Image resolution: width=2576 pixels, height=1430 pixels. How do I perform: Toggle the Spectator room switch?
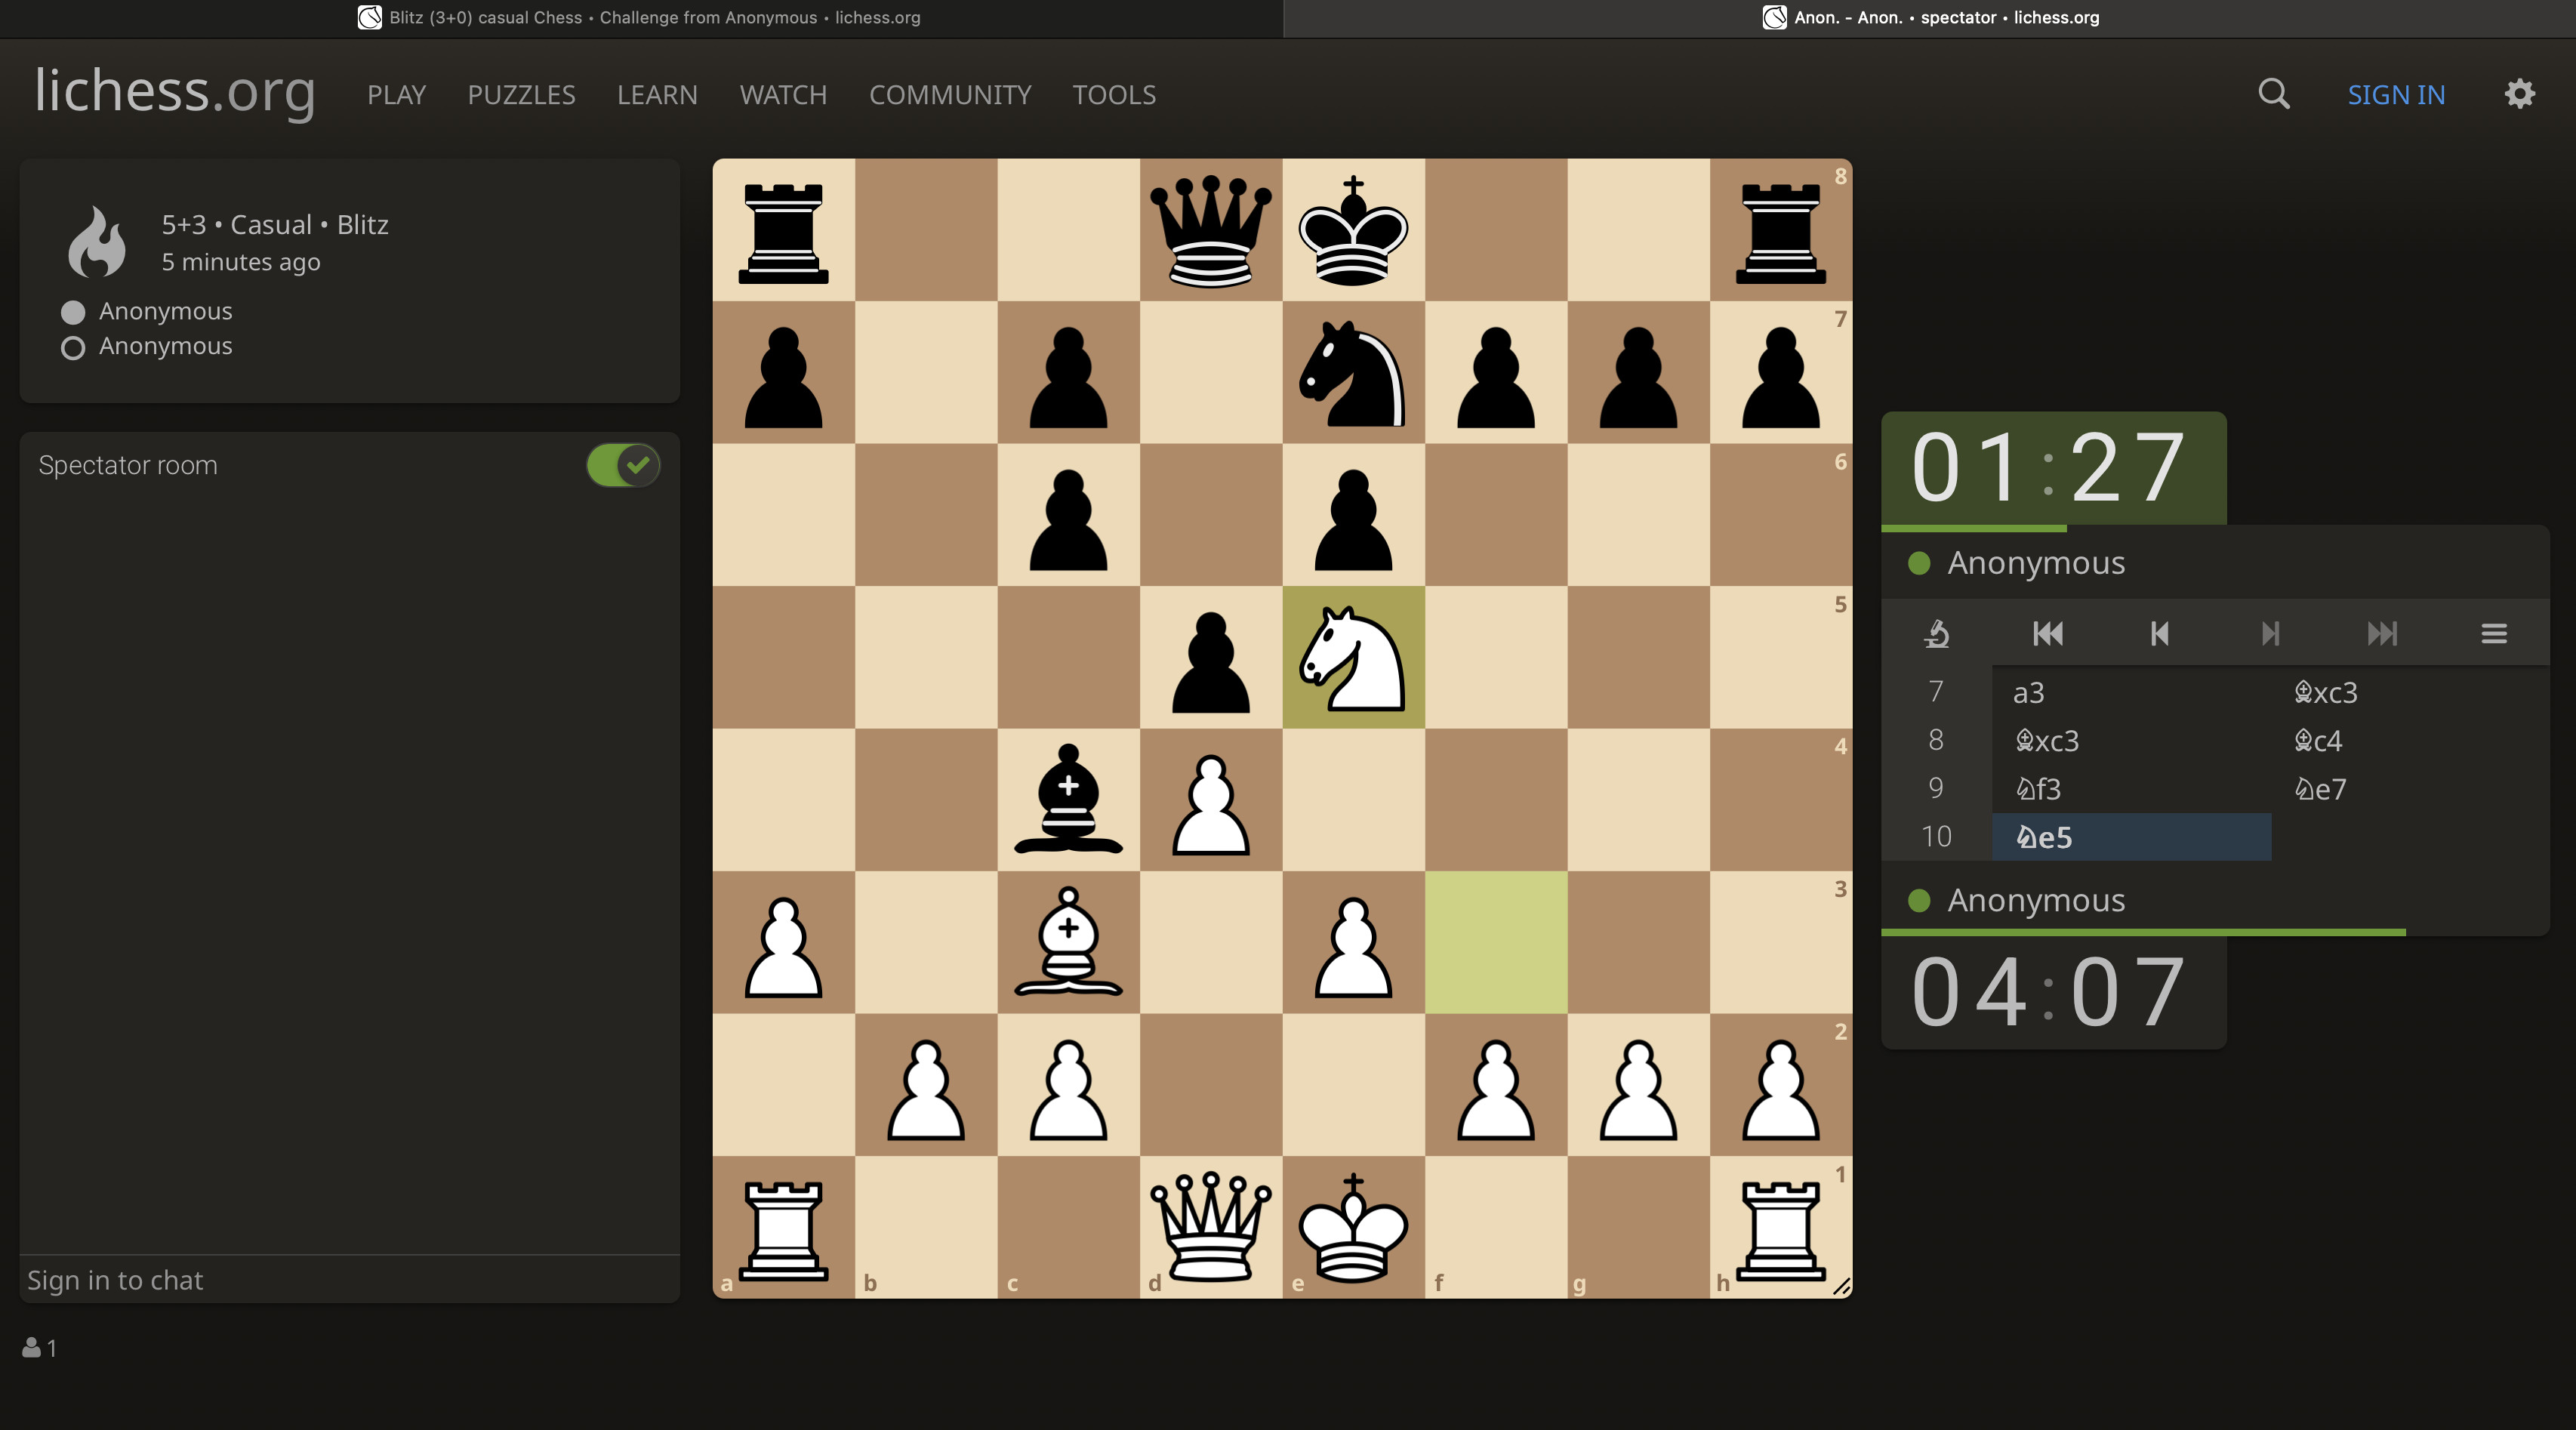623,465
